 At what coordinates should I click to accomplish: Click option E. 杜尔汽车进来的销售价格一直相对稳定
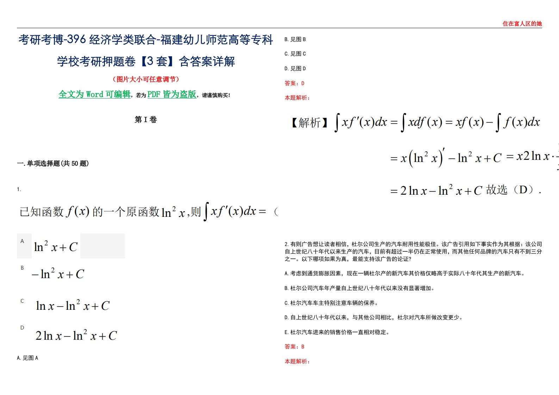pos(337,332)
